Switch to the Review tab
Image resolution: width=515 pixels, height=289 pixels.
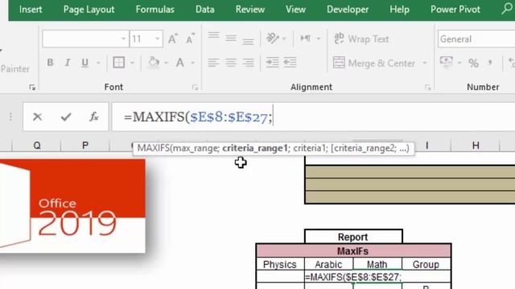click(x=250, y=10)
